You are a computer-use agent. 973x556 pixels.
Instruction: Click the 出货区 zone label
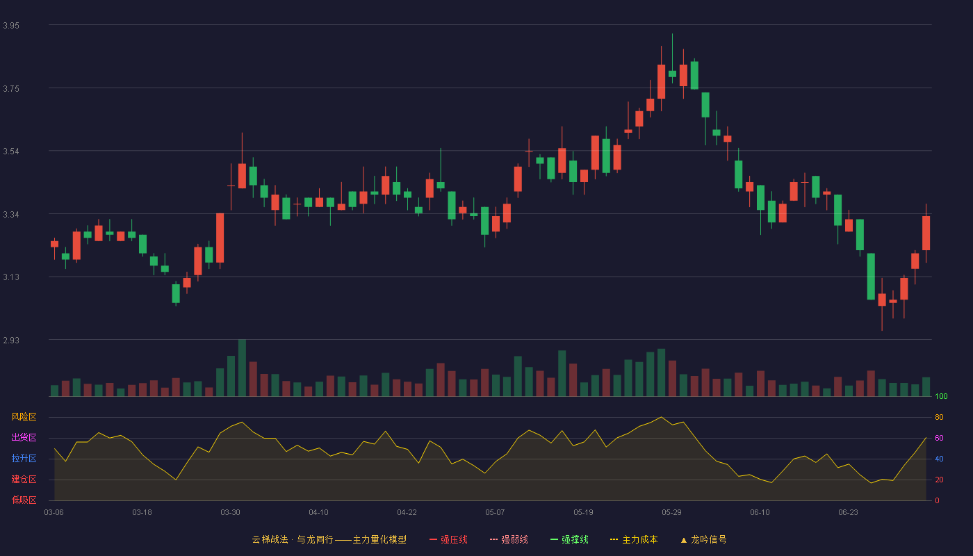[x=24, y=438]
